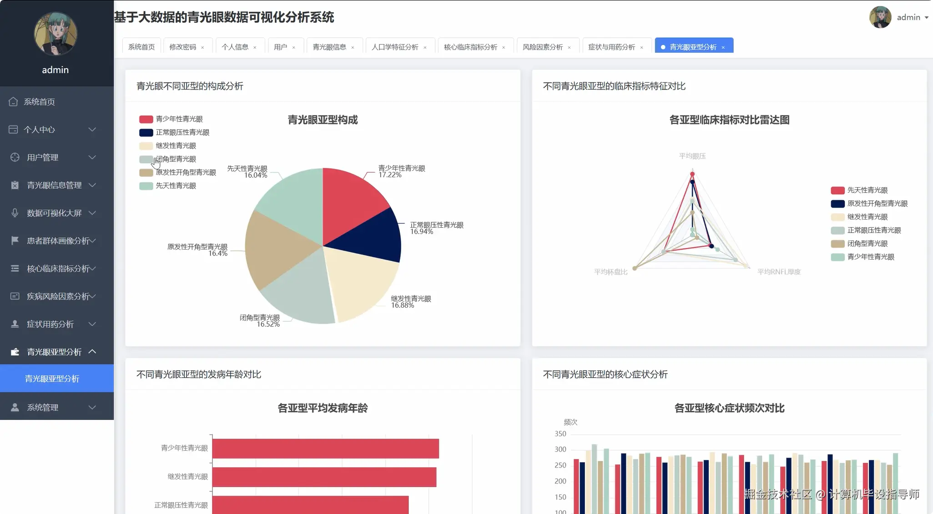Switch to the 人口学特征分析 tab
This screenshot has width=933, height=514.
[x=395, y=47]
